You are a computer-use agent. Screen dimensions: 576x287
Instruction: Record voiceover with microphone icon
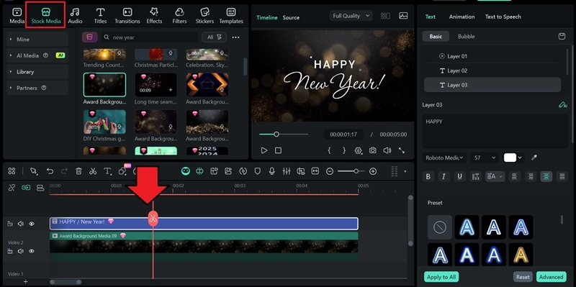click(x=272, y=171)
